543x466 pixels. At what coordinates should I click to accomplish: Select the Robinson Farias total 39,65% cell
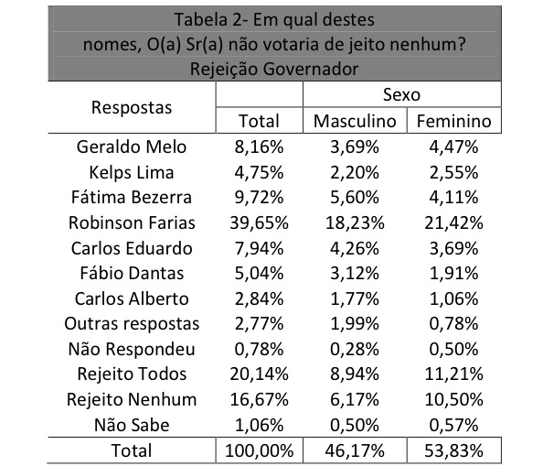tap(259, 223)
